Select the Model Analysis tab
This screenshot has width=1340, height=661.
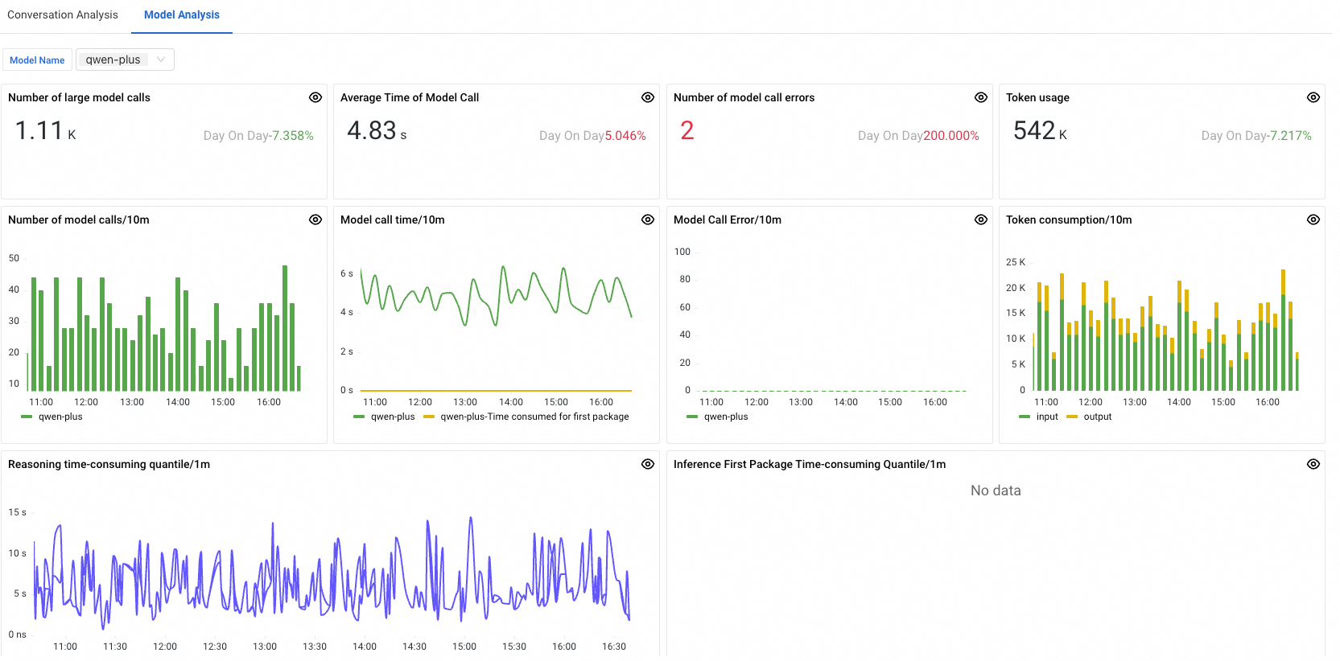[x=182, y=14]
